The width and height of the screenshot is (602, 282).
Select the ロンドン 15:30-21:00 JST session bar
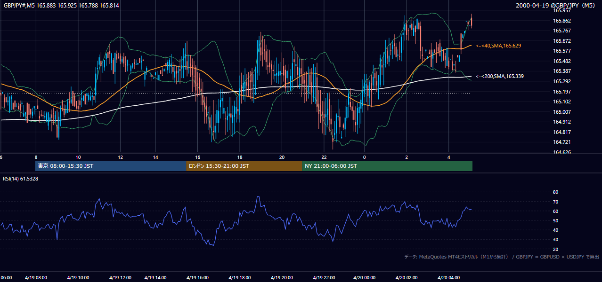pos(244,166)
